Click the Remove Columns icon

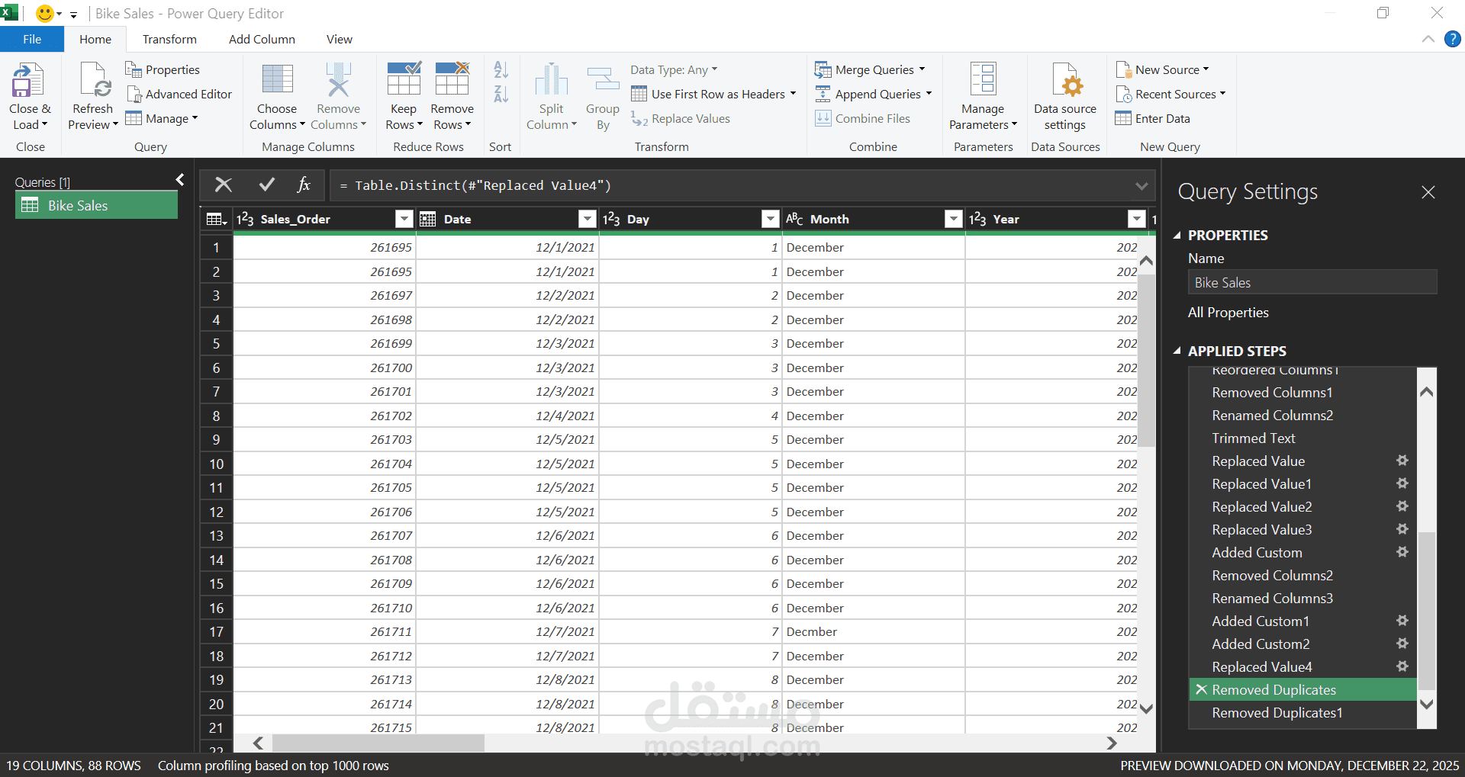pos(338,80)
